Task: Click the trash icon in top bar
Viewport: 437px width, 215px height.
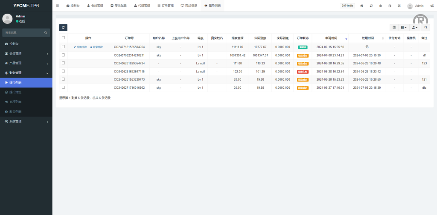Action: pyautogui.click(x=381, y=6)
